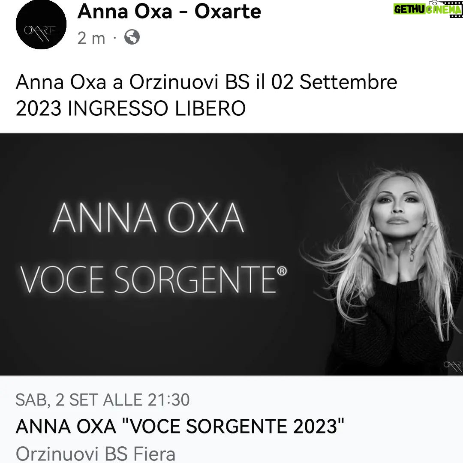Open the Oxarte round profile picture
The image size is (463, 463).
coord(41,24)
